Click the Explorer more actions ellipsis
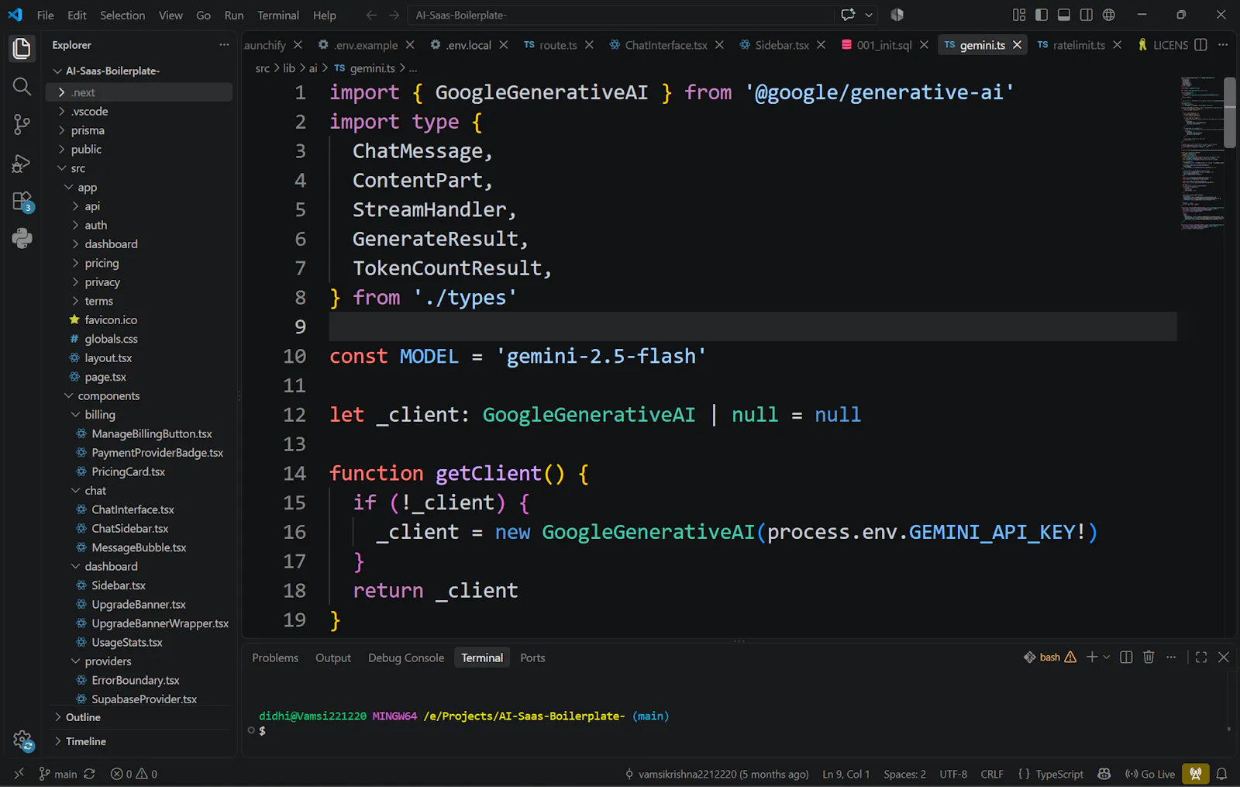The image size is (1240, 787). coord(224,45)
